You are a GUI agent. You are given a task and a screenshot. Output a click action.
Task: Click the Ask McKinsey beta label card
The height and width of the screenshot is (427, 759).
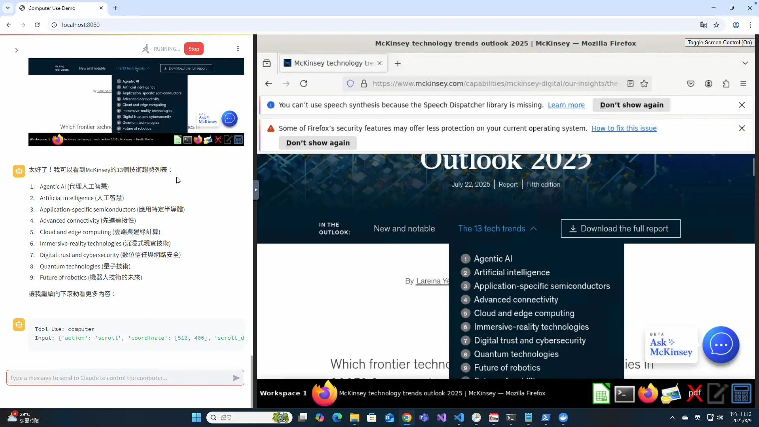(671, 345)
